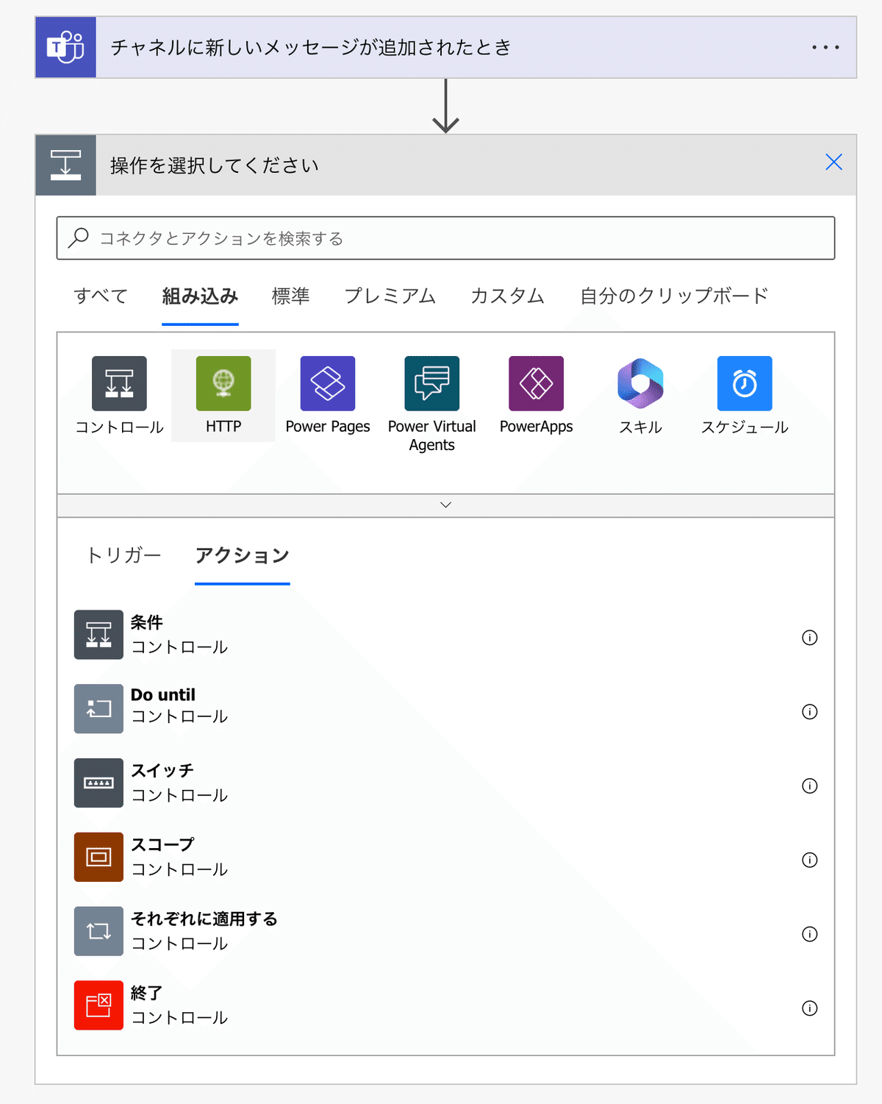Add the 条件 action by name
The width and height of the screenshot is (882, 1104).
tap(147, 622)
